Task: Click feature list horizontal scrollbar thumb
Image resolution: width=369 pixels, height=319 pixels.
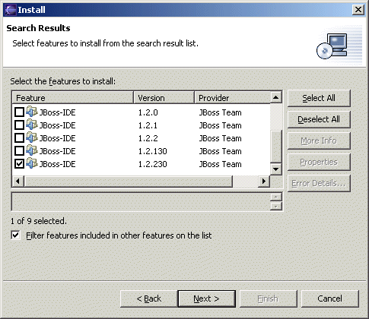Action: point(129,181)
